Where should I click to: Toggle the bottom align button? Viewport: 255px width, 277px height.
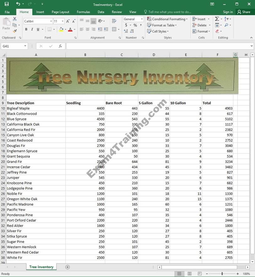93,21
